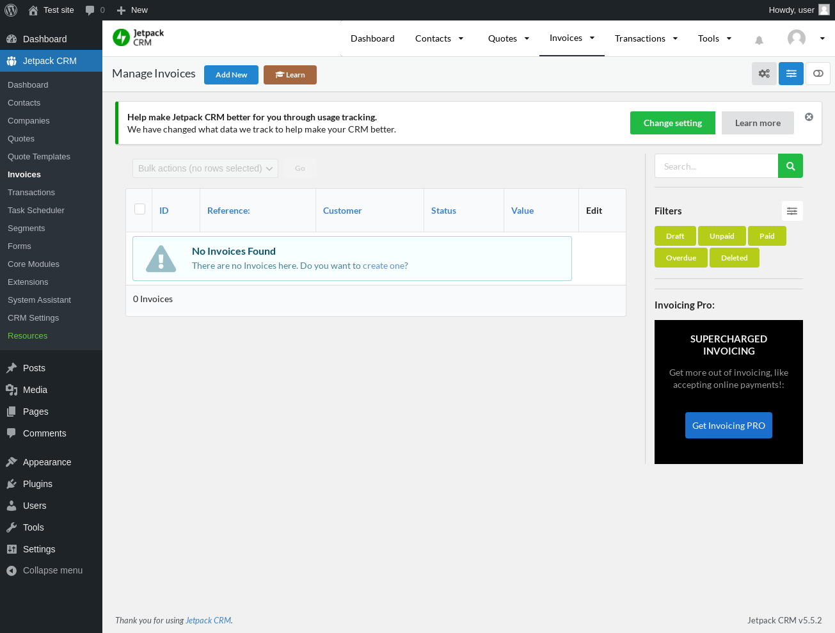The width and height of the screenshot is (835, 633).
Task: Click the green search magnifier button
Action: pyautogui.click(x=791, y=166)
